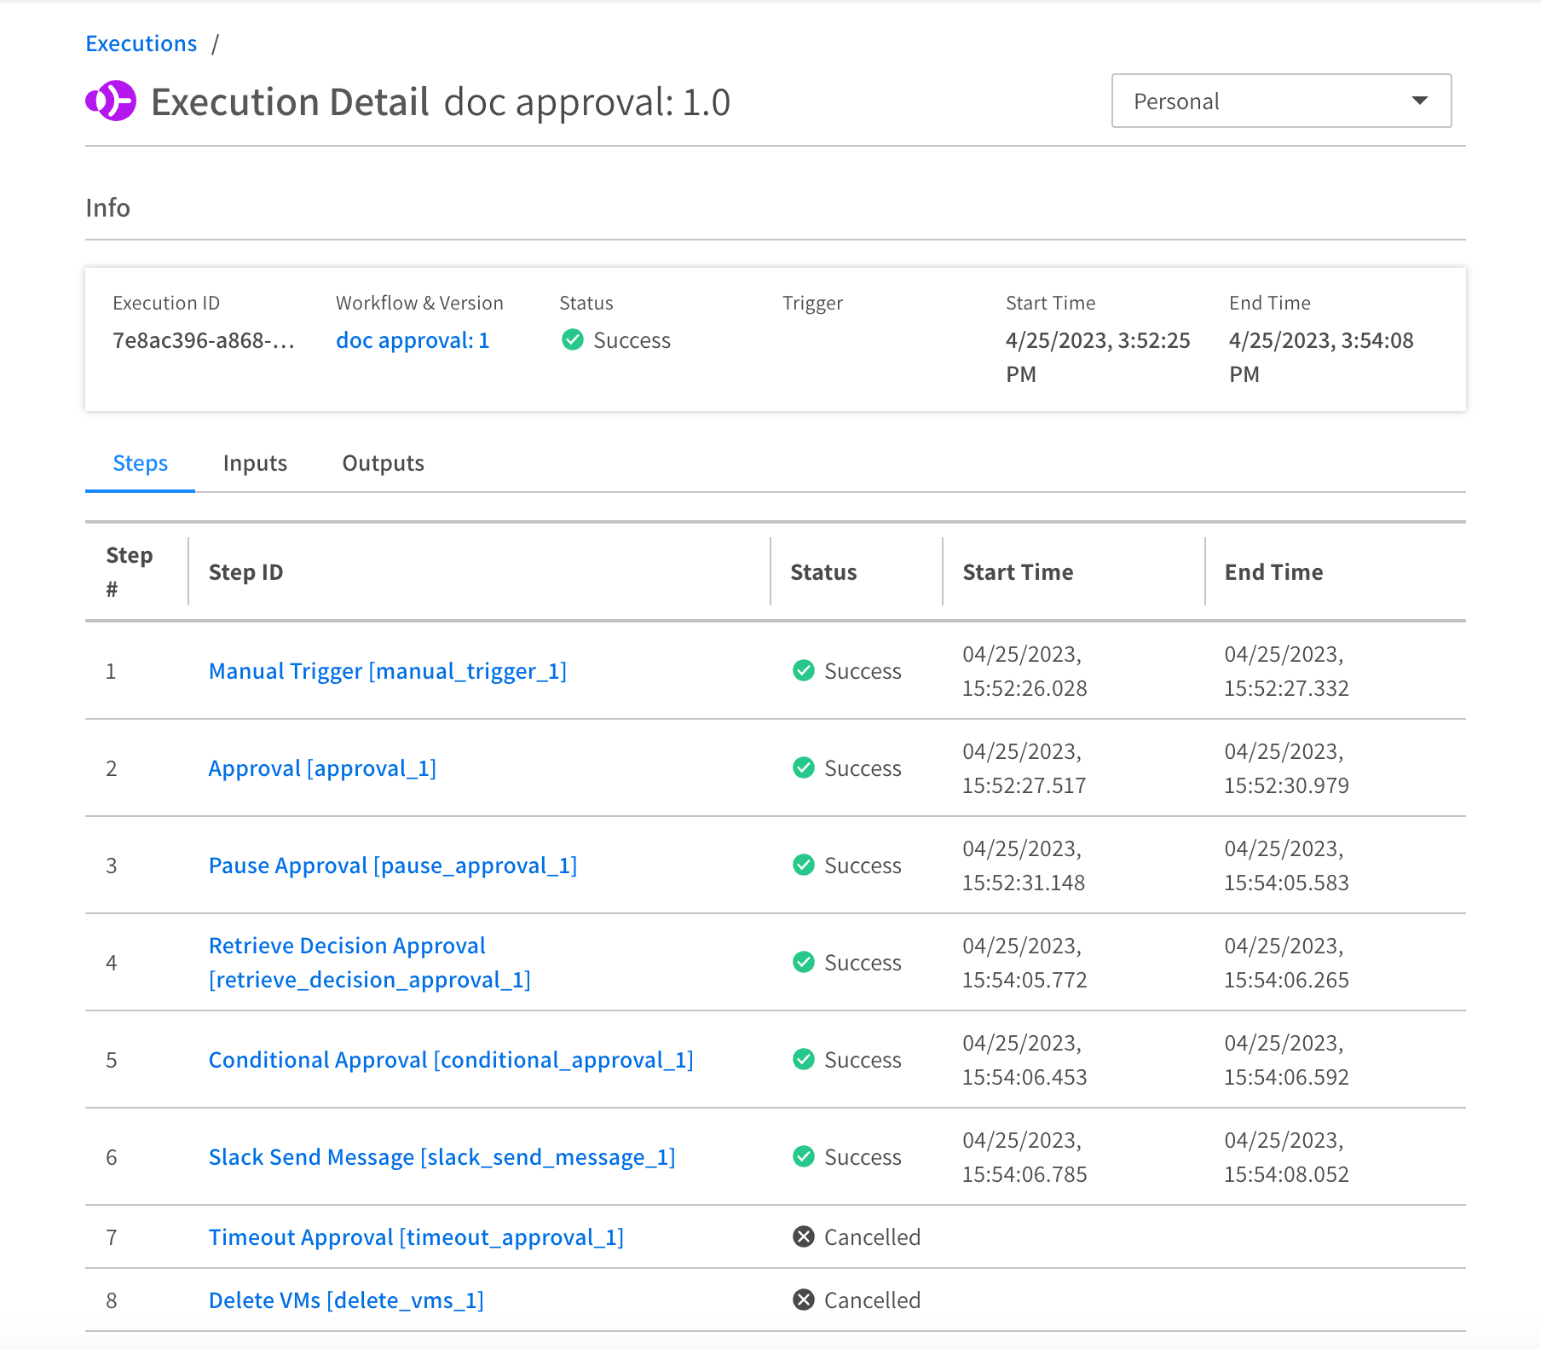This screenshot has height=1349, width=1541.
Task: Open the doc approval: 1 workflow link
Action: pyautogui.click(x=413, y=340)
